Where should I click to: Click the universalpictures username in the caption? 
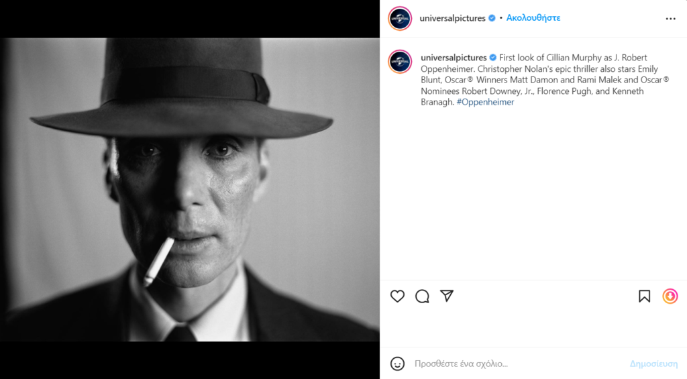point(454,58)
